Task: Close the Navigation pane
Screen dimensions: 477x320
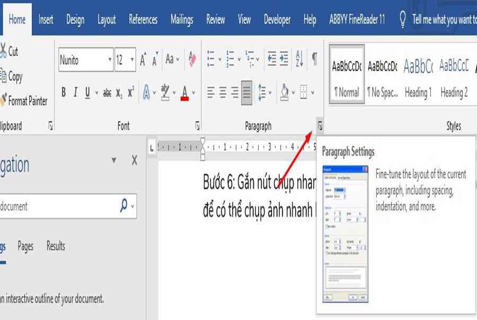Action: tap(135, 160)
